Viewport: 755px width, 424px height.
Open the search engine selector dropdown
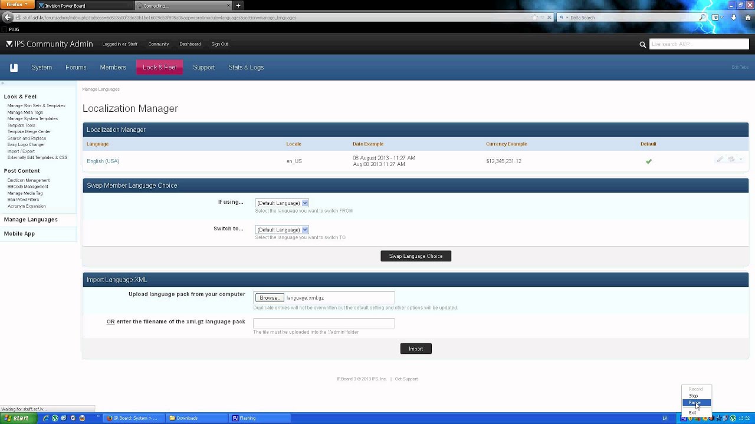[x=563, y=18]
